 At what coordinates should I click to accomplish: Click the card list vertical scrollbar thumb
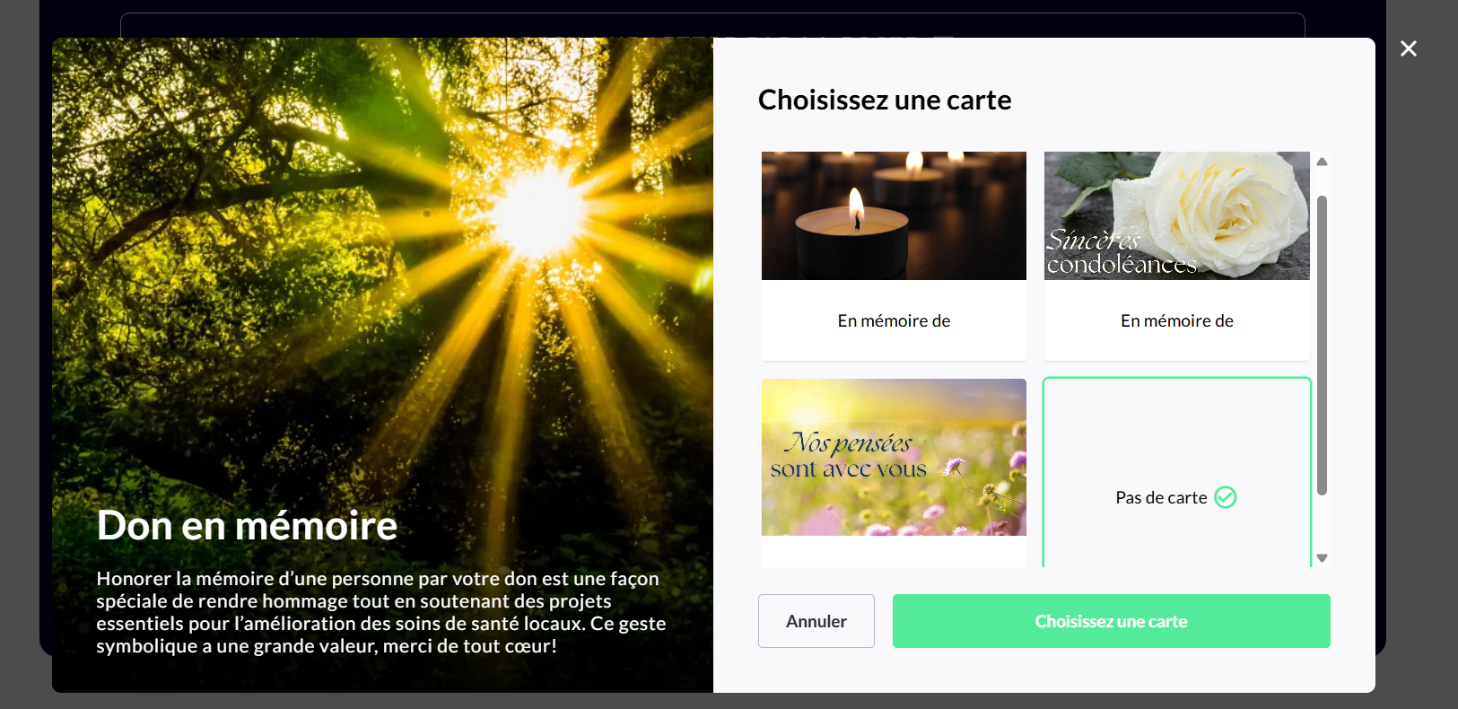click(1322, 345)
